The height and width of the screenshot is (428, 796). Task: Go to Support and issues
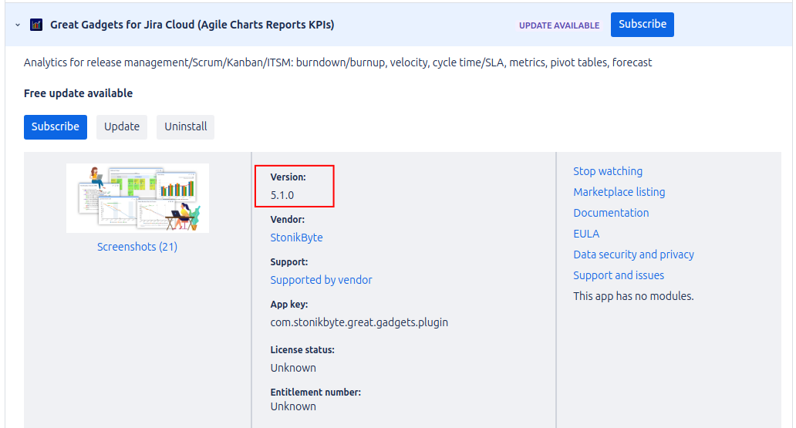tap(618, 275)
